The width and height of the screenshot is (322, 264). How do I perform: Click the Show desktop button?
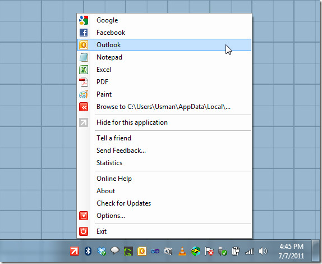[316, 251]
